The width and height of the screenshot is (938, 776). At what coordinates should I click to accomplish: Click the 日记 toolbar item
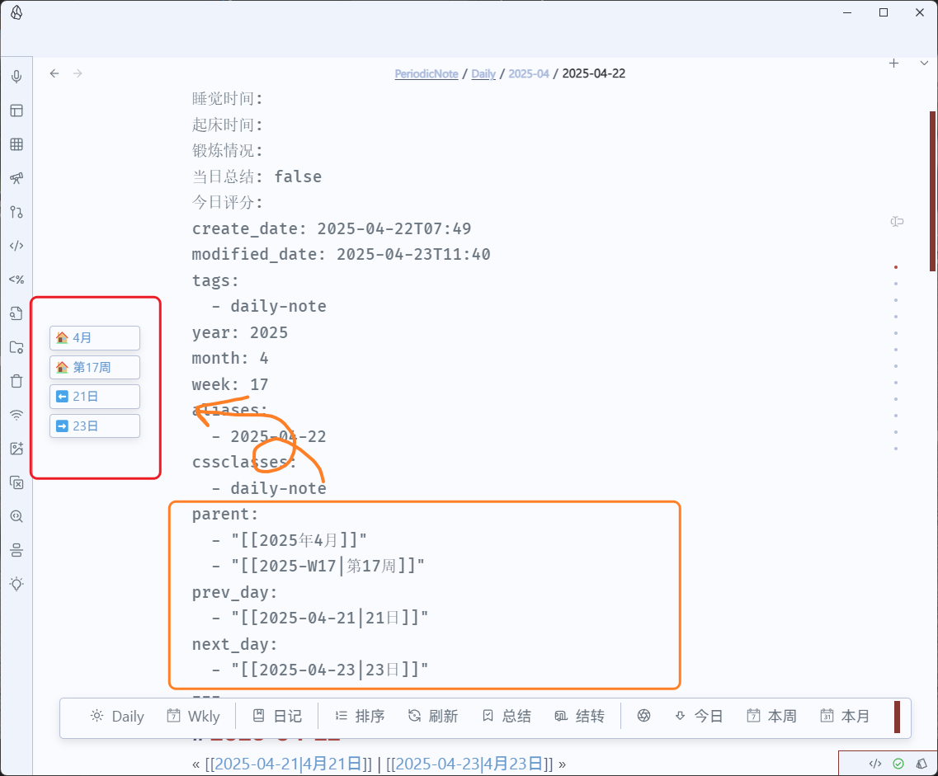pyautogui.click(x=277, y=717)
